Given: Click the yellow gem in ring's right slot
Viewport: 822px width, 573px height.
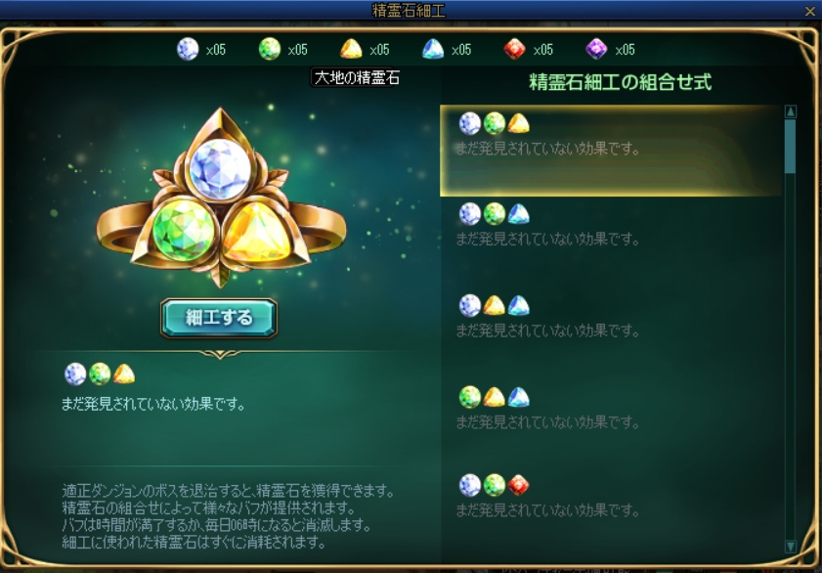Looking at the screenshot, I should tap(257, 232).
